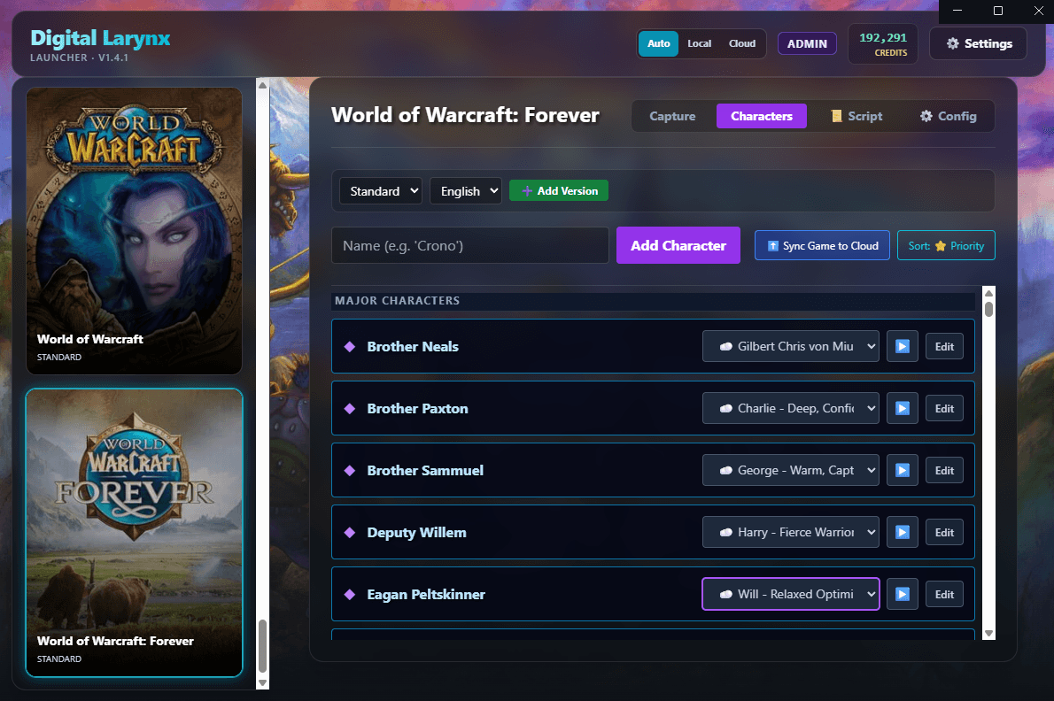Click the character list scrollbar thumb
The width and height of the screenshot is (1054, 701).
(x=988, y=309)
